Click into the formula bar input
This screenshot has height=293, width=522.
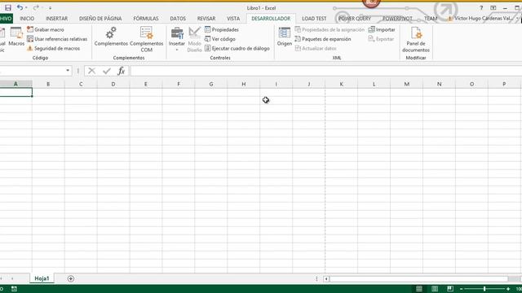click(x=325, y=71)
